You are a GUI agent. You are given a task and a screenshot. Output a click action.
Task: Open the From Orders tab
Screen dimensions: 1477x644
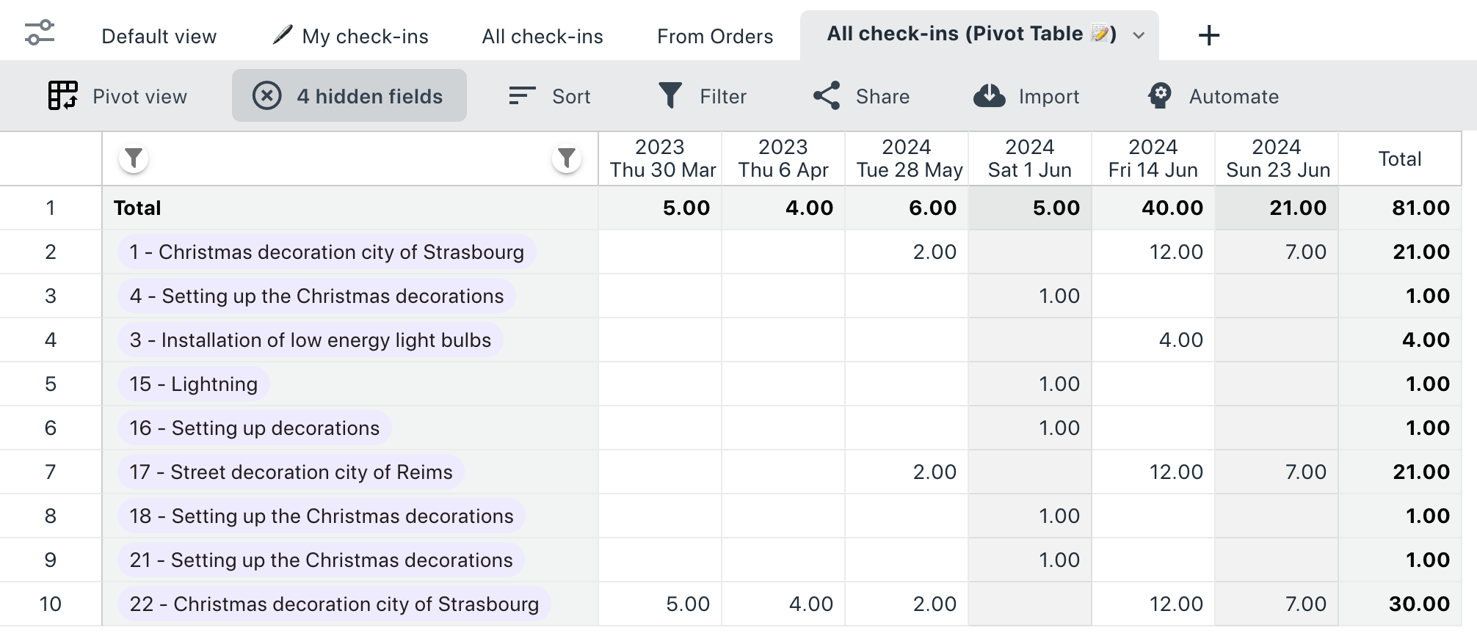point(715,37)
